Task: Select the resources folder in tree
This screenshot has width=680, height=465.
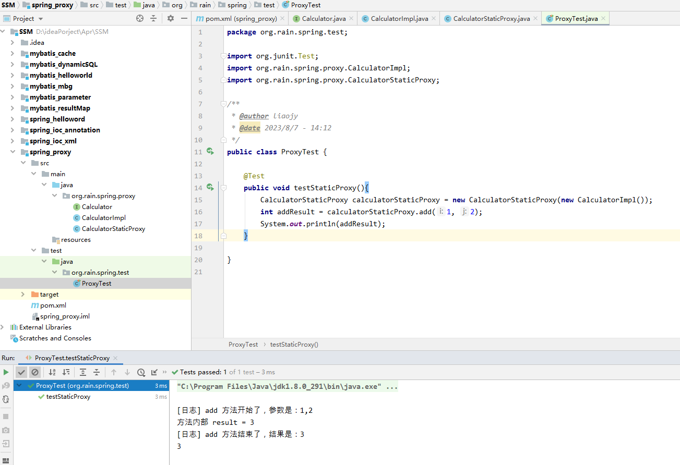Action: [x=71, y=240]
